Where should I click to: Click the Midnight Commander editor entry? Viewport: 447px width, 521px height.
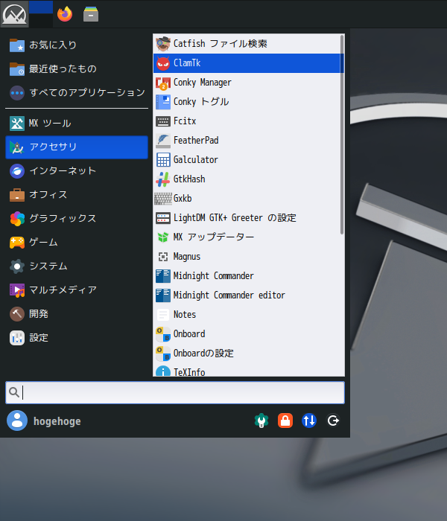[x=247, y=295]
